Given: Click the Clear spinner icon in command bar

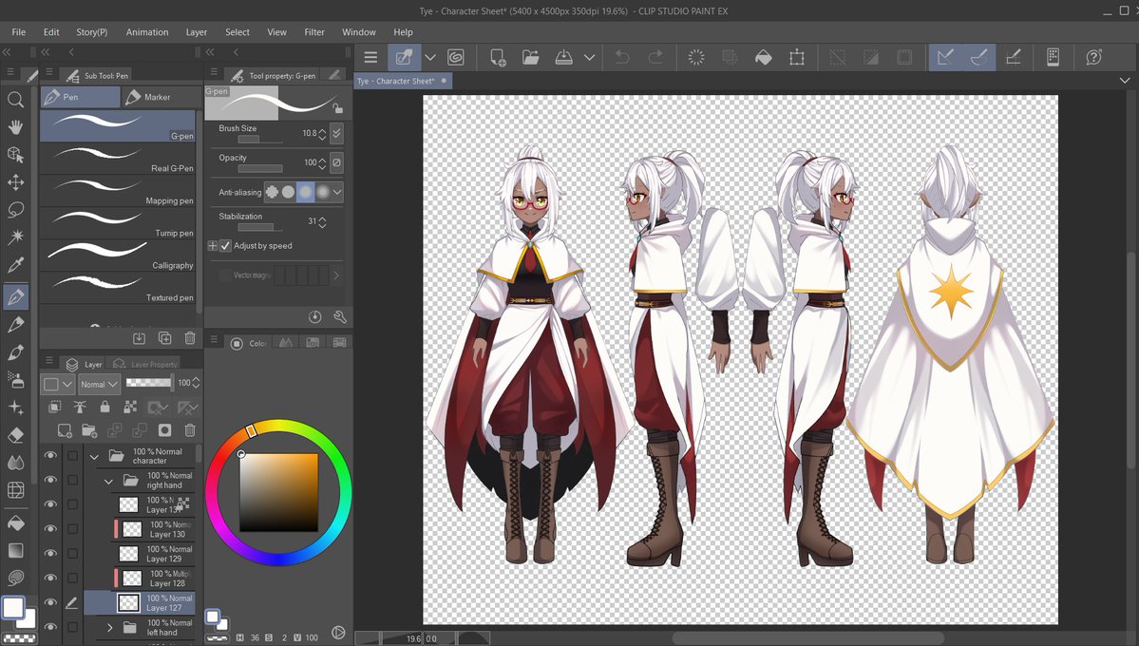Looking at the screenshot, I should click(696, 57).
